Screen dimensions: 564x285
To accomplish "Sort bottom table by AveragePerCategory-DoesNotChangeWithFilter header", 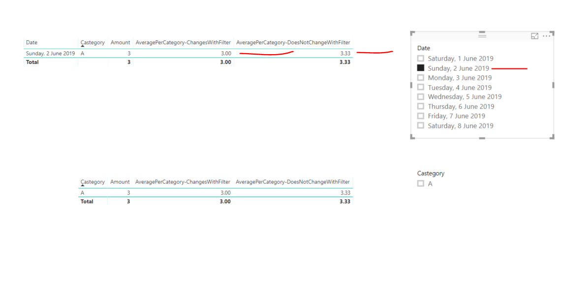I will [x=293, y=182].
